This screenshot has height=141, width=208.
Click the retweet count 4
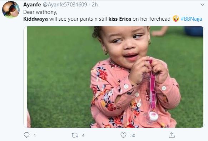tap(83, 135)
